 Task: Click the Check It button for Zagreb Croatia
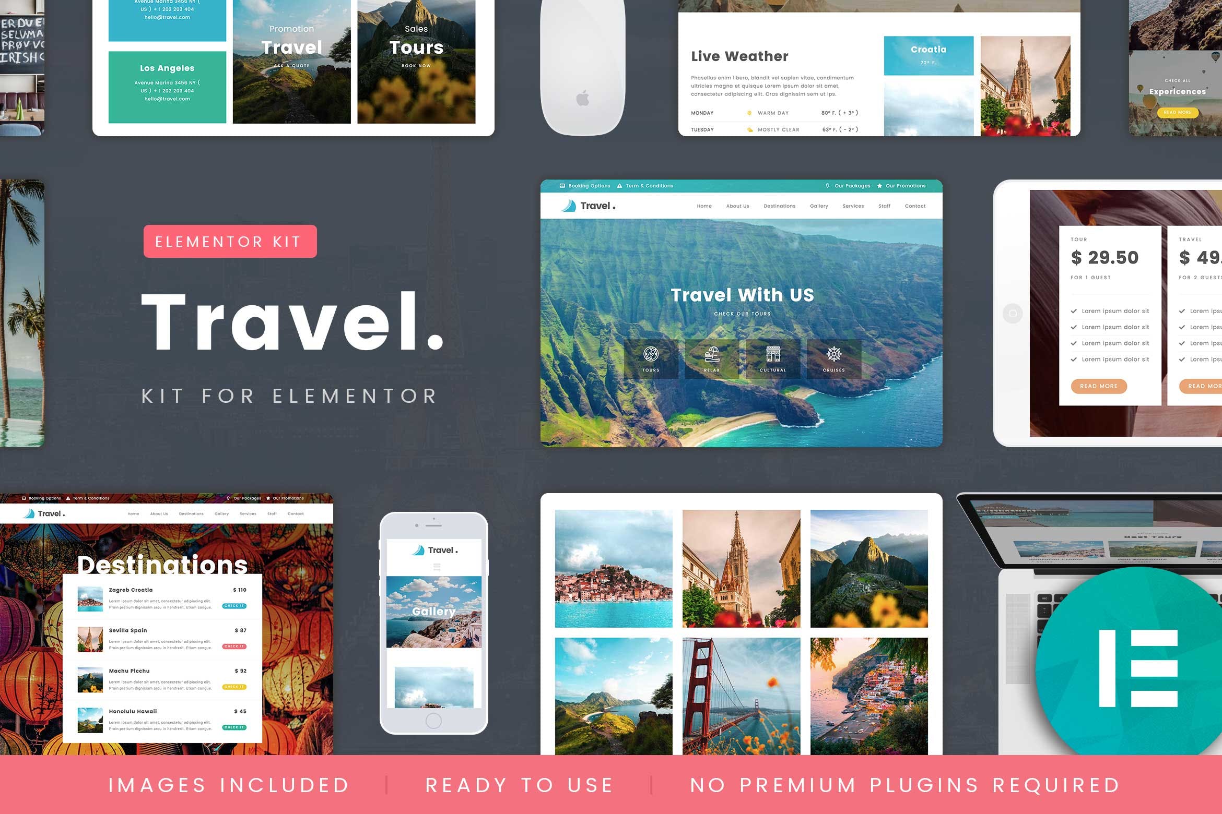tap(237, 606)
